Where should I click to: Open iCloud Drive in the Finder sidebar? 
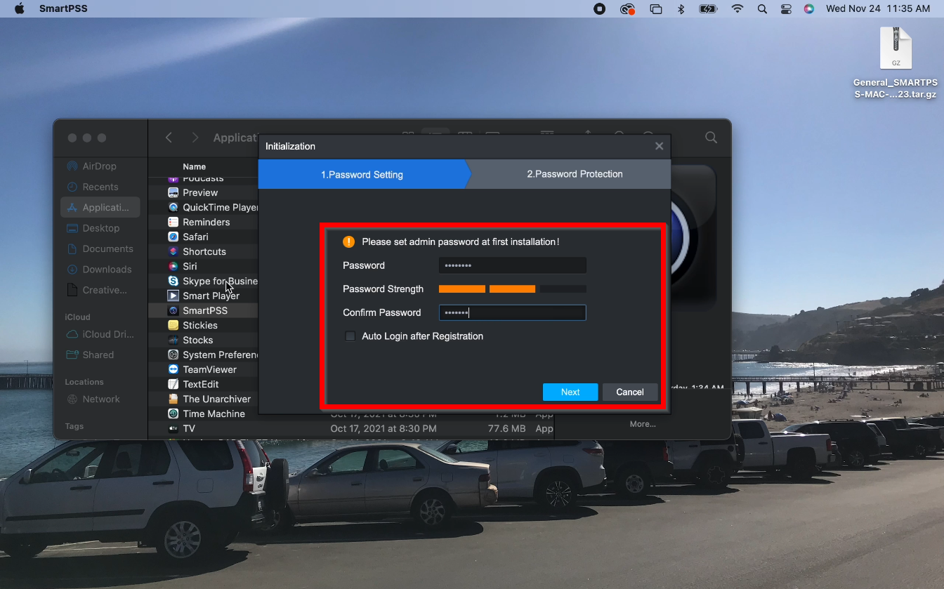click(x=100, y=334)
